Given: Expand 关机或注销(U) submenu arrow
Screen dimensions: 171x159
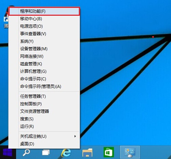Looking at the screenshot, I should (x=75, y=136).
